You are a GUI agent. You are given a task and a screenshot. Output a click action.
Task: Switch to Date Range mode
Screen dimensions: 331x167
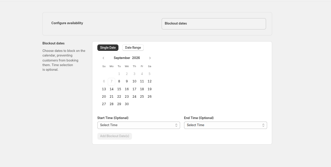click(133, 48)
